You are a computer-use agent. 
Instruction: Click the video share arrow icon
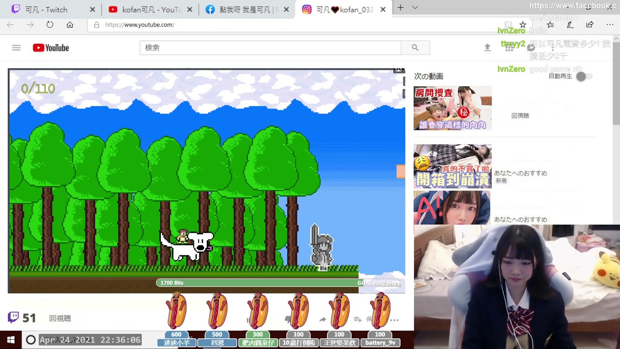tap(323, 319)
